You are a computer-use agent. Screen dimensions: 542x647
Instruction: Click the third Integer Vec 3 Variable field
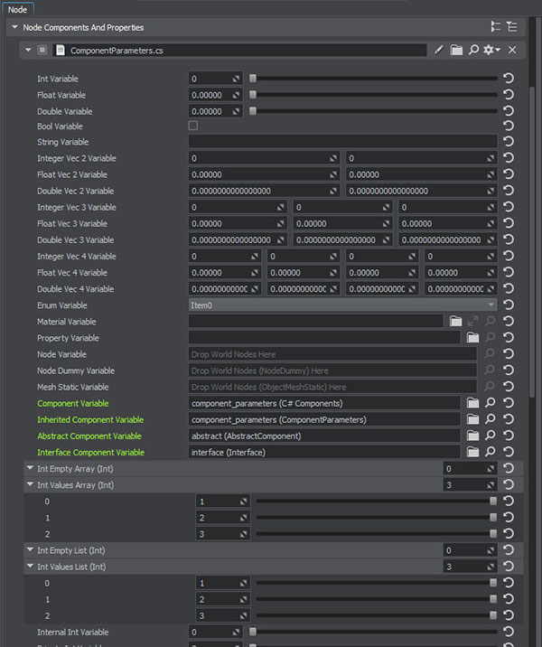447,207
